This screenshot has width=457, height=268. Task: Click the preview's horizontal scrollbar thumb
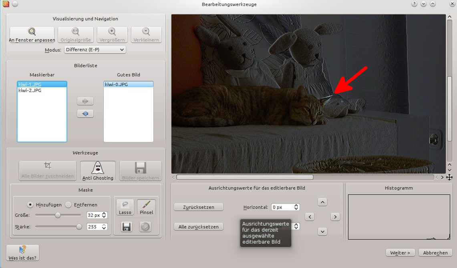pyautogui.click(x=245, y=177)
